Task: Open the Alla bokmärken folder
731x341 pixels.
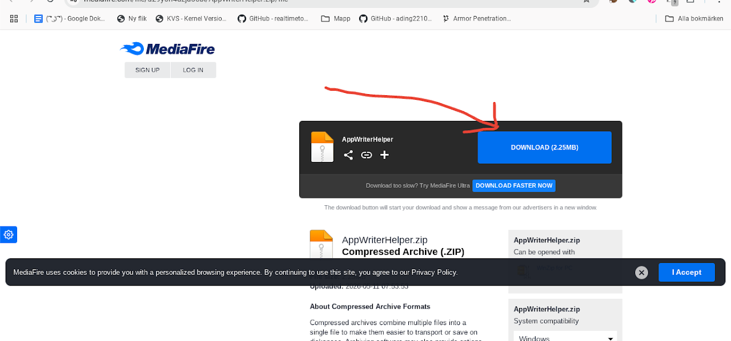Action: (x=694, y=19)
